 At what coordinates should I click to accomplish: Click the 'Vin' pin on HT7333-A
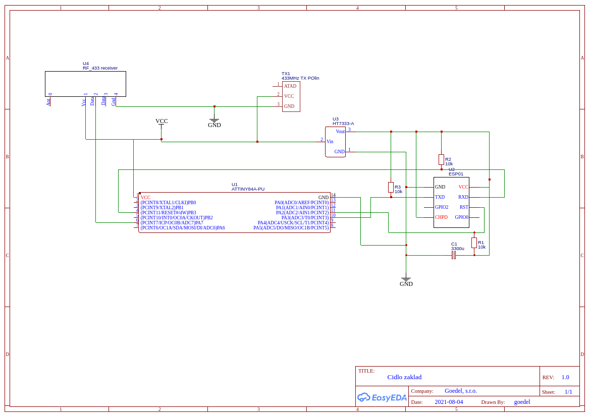tap(330, 142)
